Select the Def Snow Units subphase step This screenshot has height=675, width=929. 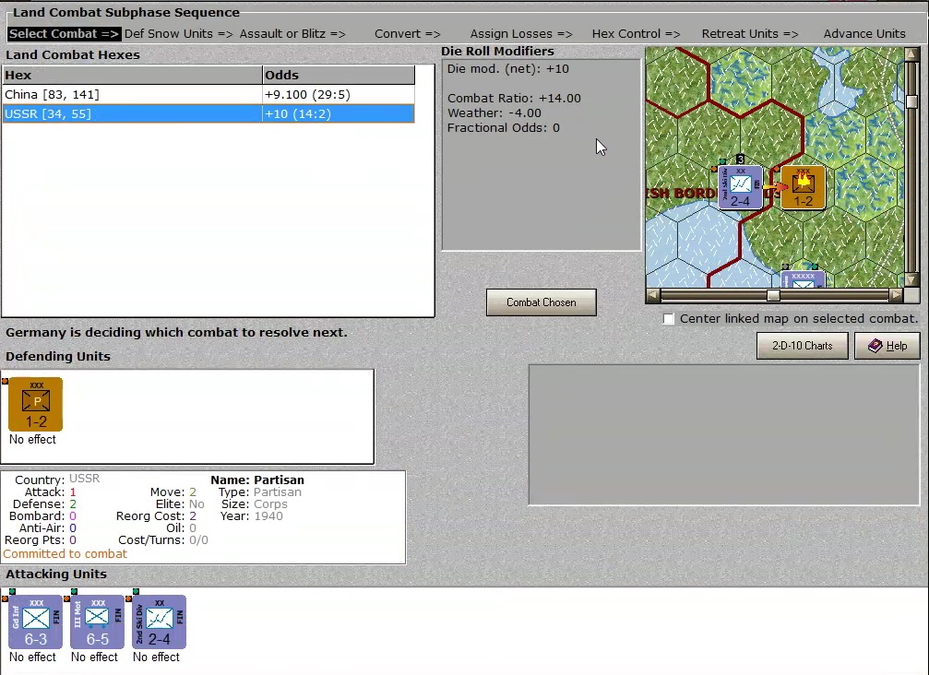(178, 34)
